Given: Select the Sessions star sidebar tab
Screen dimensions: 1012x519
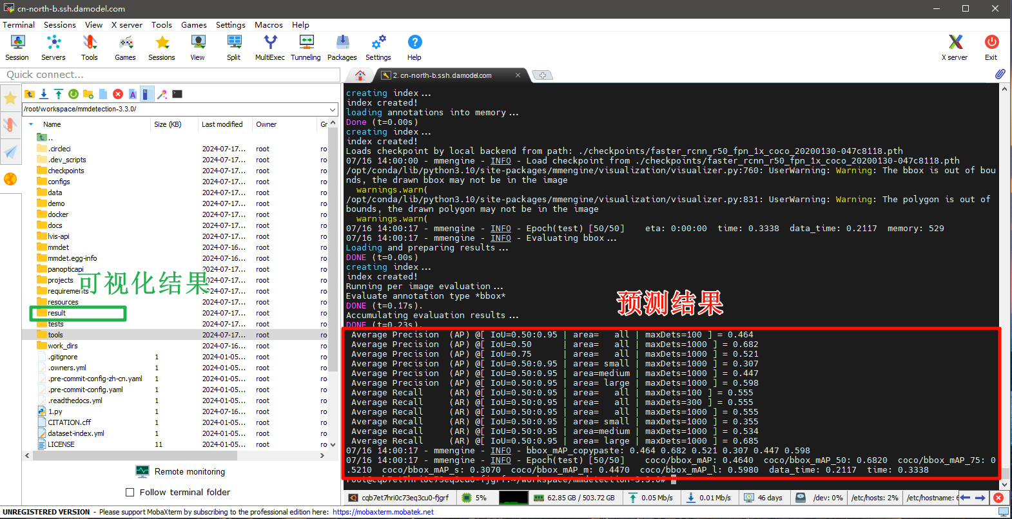Looking at the screenshot, I should (x=10, y=99).
